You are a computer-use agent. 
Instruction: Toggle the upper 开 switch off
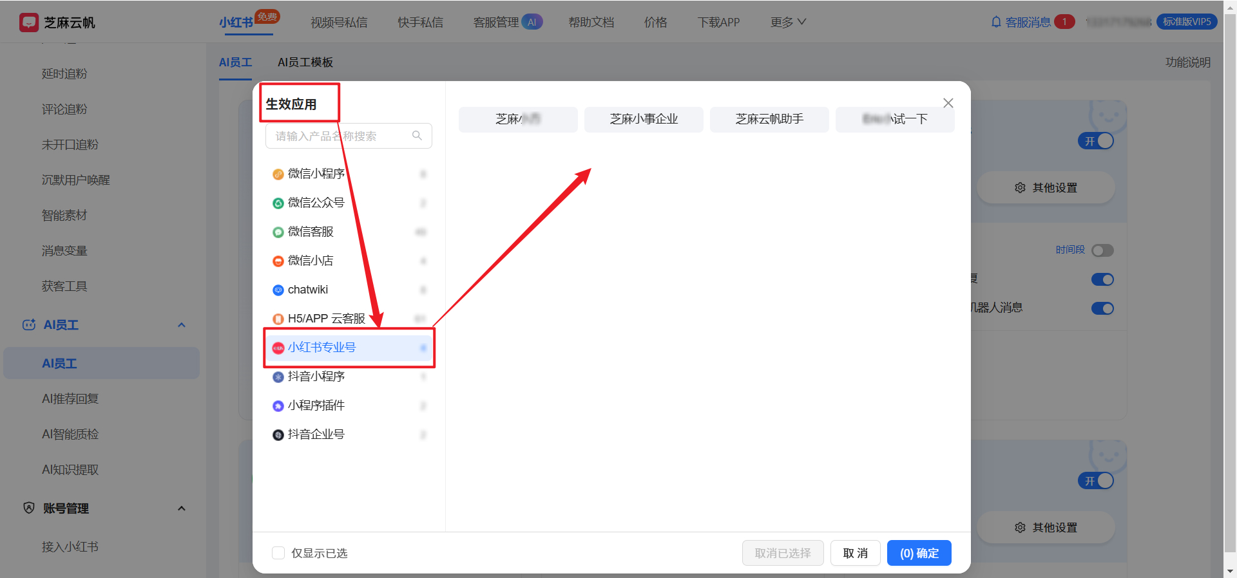(1096, 141)
